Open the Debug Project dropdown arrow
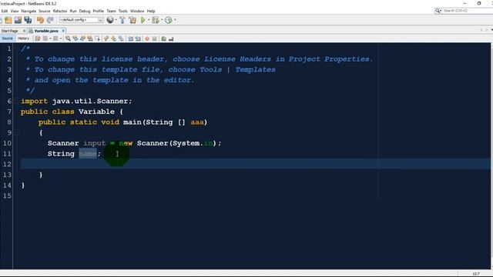This screenshot has height=277, width=493. (162, 20)
